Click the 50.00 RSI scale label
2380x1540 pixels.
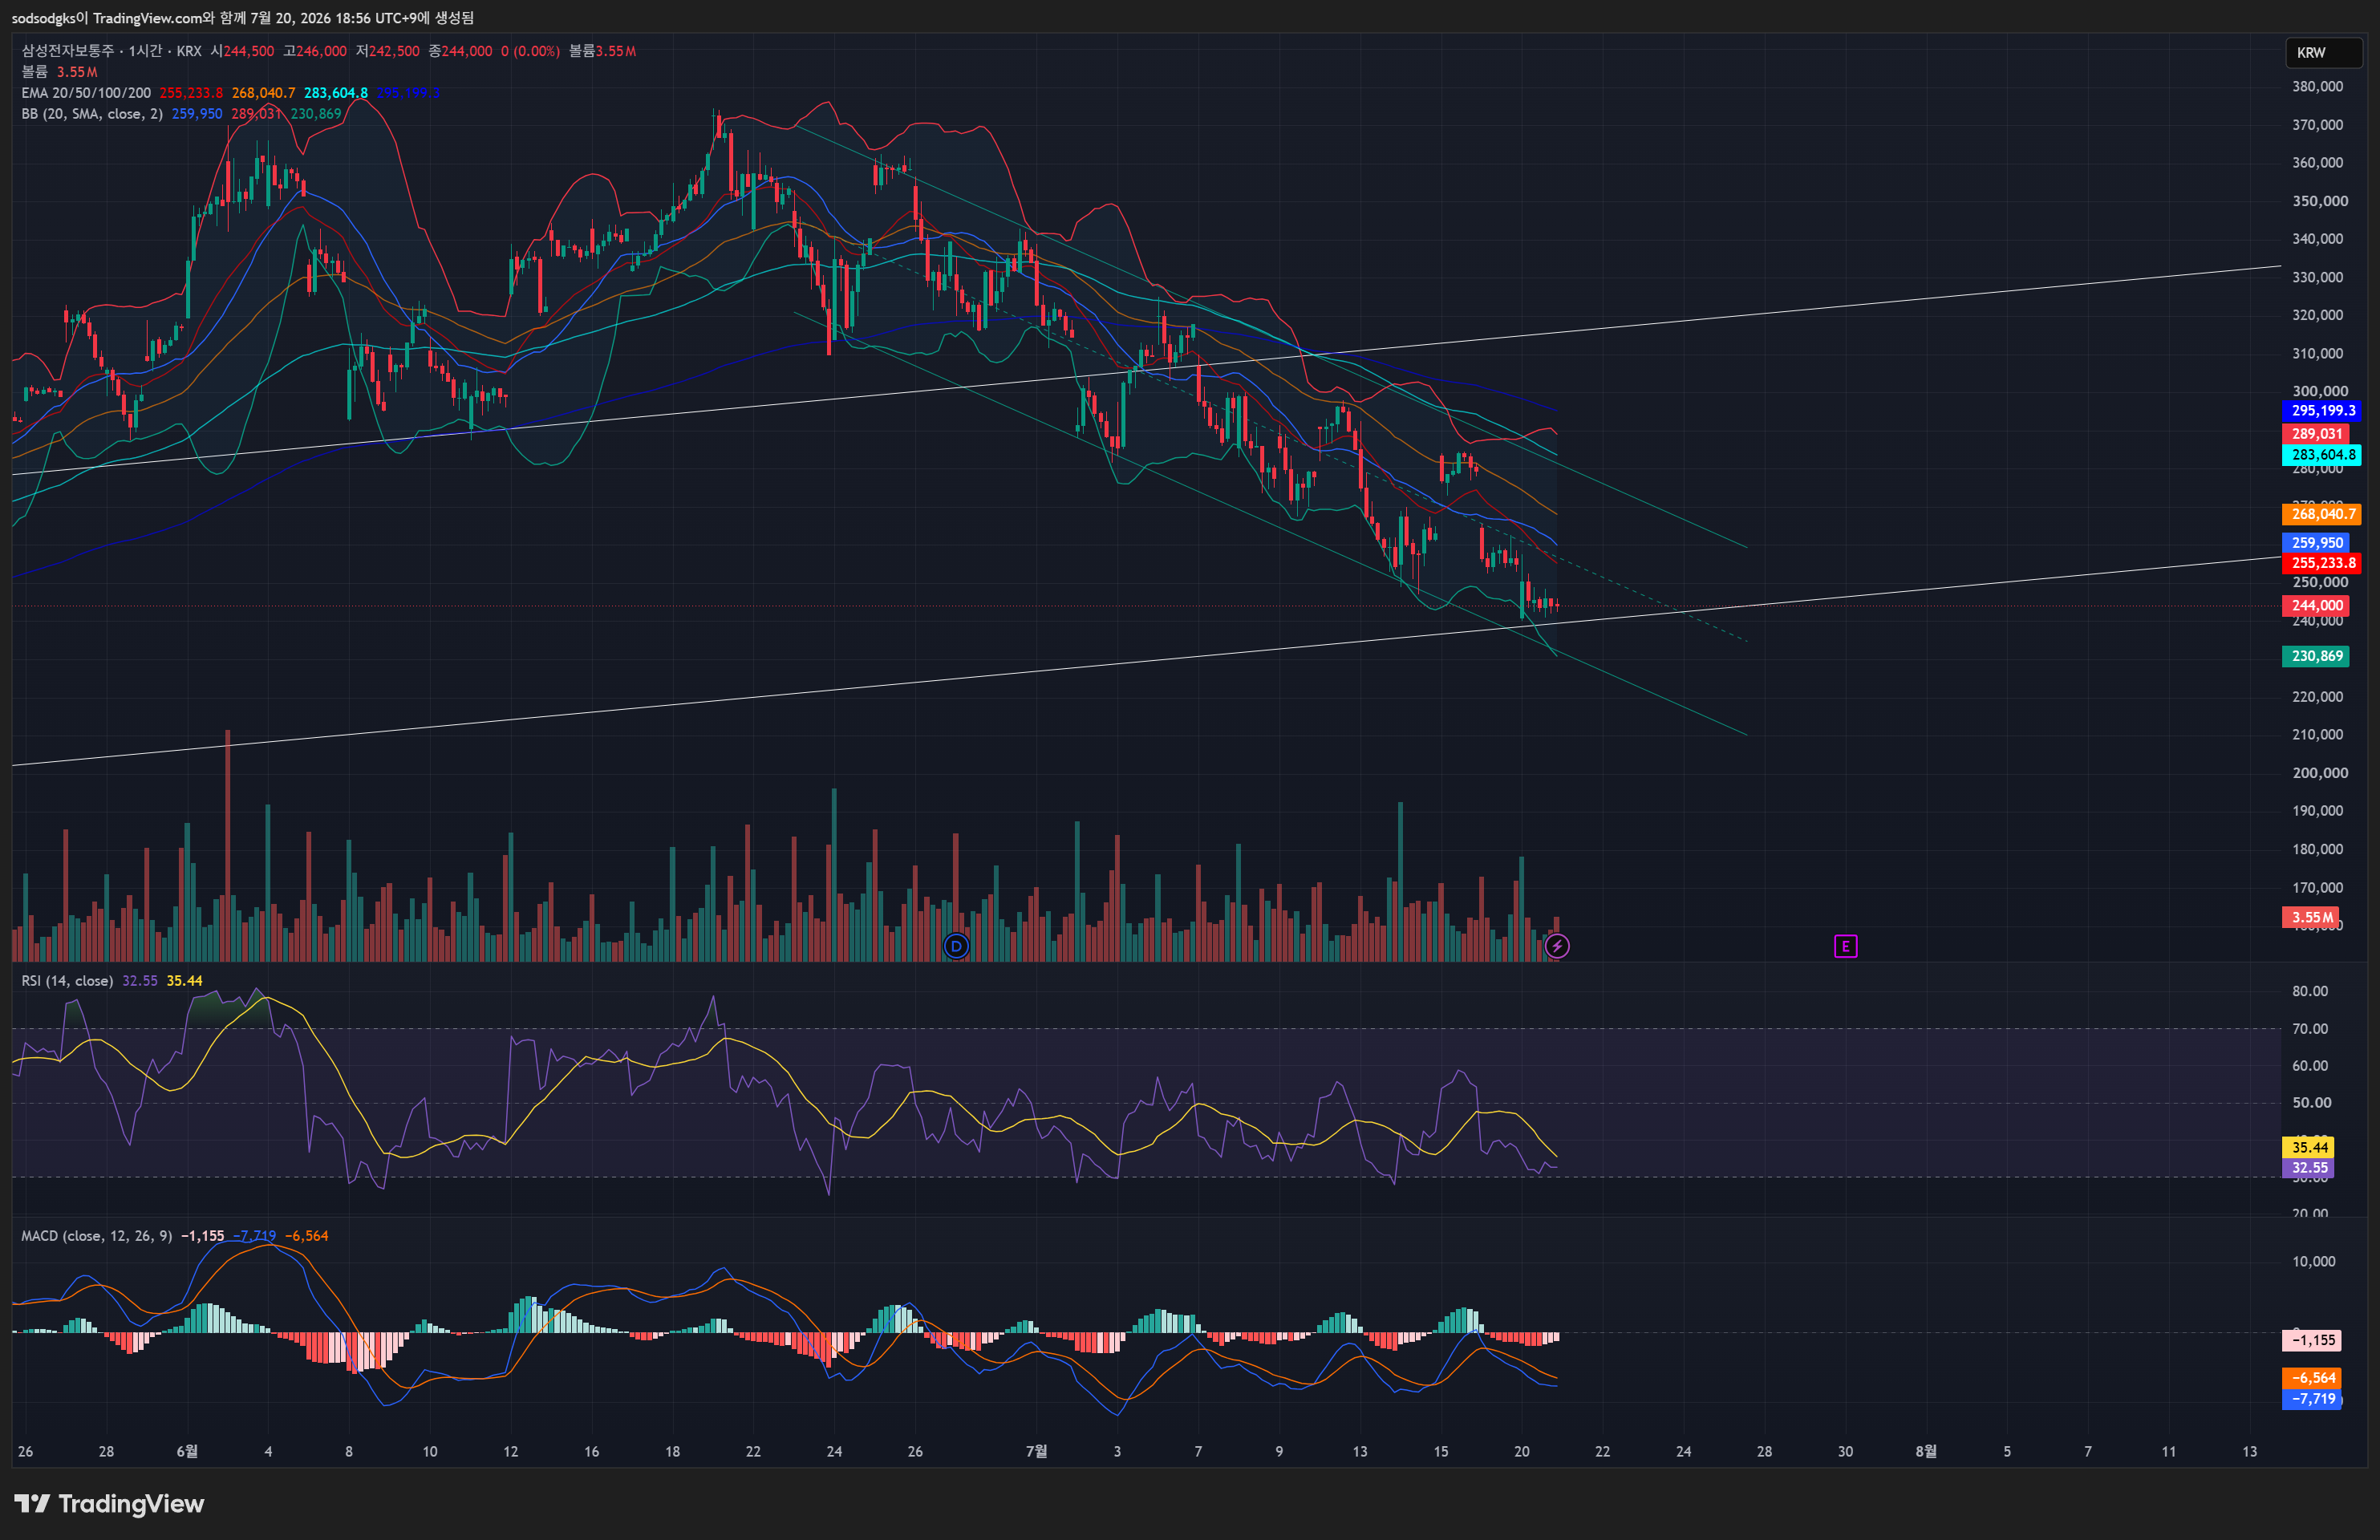2310,1103
